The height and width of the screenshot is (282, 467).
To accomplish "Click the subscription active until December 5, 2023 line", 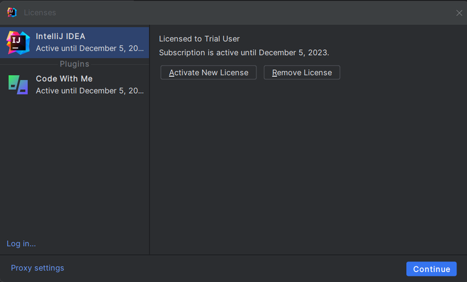I will (244, 53).
